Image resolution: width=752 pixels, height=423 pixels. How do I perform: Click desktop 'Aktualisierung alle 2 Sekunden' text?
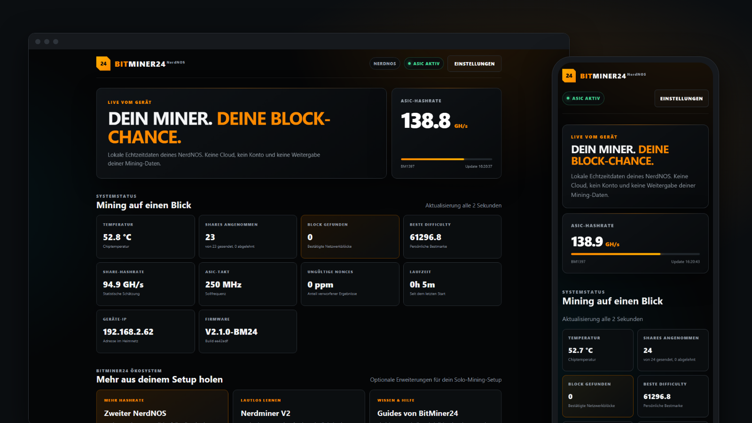[x=463, y=205]
